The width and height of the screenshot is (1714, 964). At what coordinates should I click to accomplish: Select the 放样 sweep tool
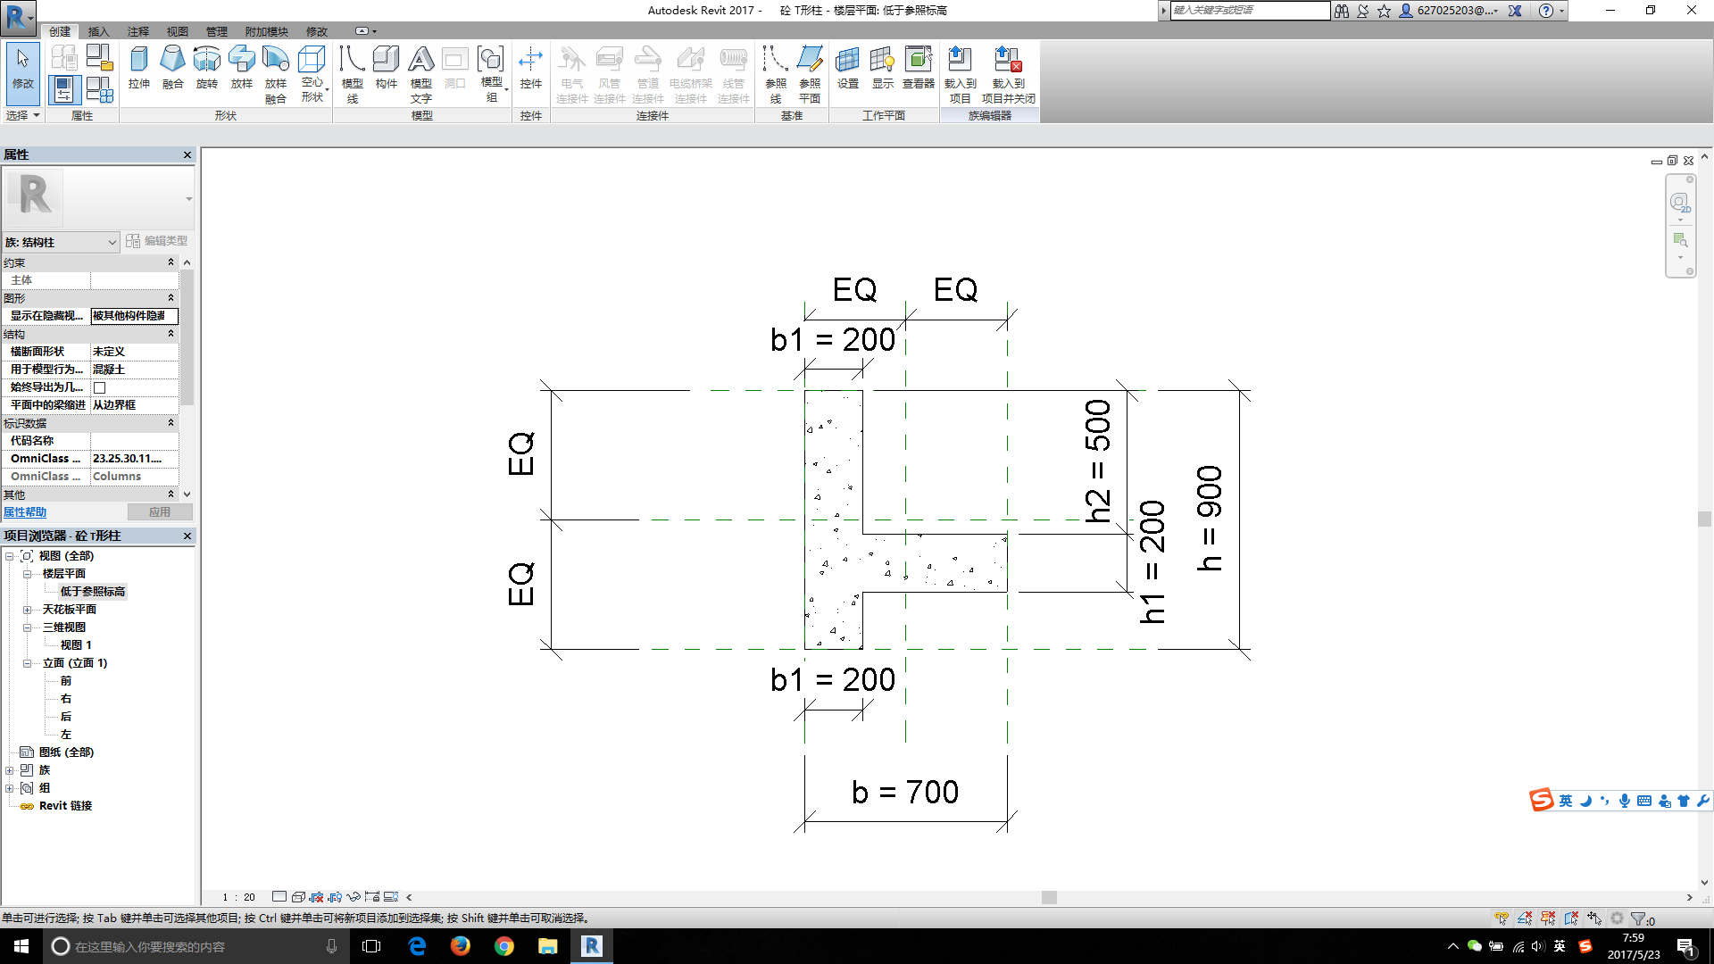click(241, 67)
